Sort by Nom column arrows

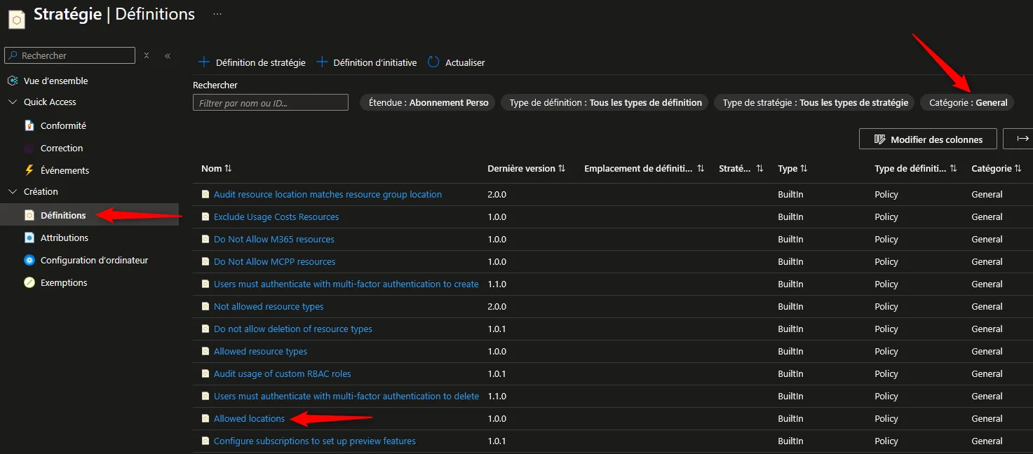(x=228, y=169)
